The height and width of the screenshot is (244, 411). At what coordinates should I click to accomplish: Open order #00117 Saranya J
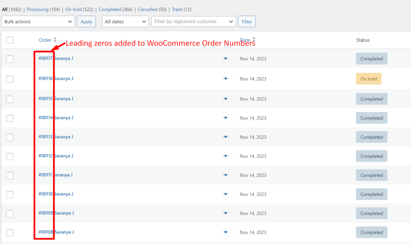pos(56,58)
